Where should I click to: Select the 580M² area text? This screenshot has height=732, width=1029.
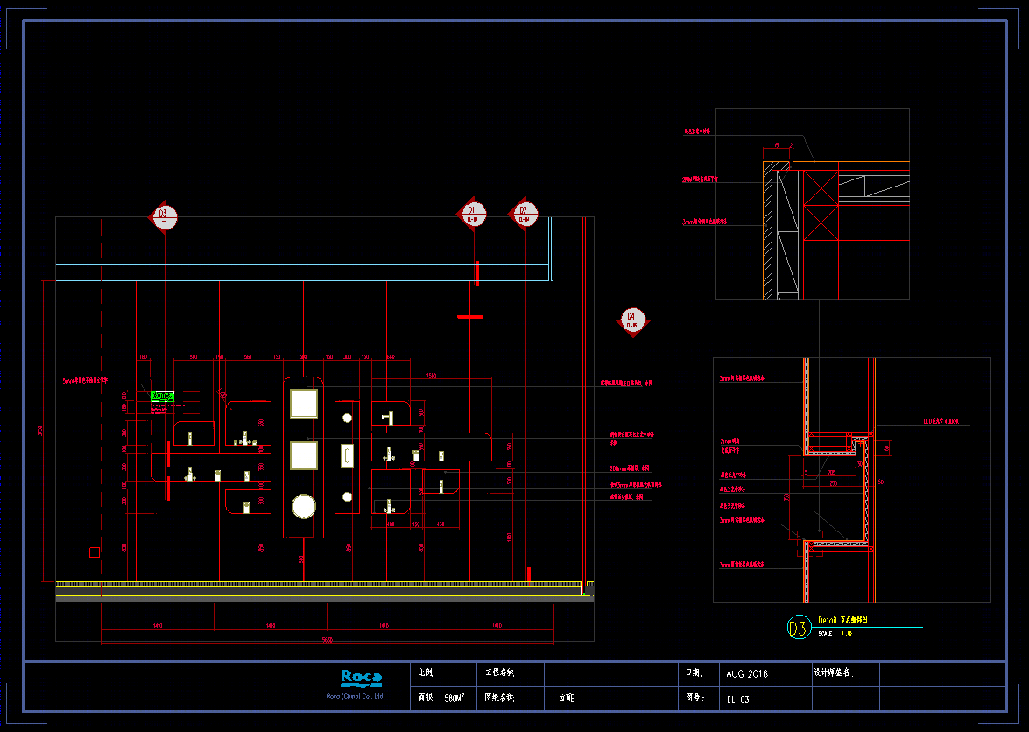point(454,699)
